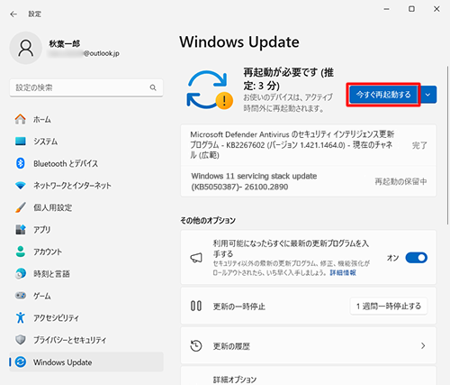Open Bluetooth とデバイス settings
The width and height of the screenshot is (450, 385).
pyautogui.click(x=86, y=163)
